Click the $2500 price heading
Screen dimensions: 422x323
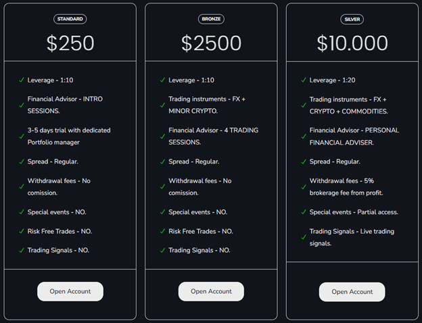point(211,43)
